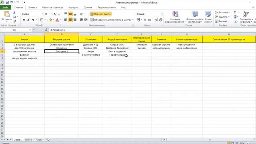The height and width of the screenshot is (144, 256).
Task: Switch to the Данные tab
Action: pyautogui.click(x=88, y=7)
